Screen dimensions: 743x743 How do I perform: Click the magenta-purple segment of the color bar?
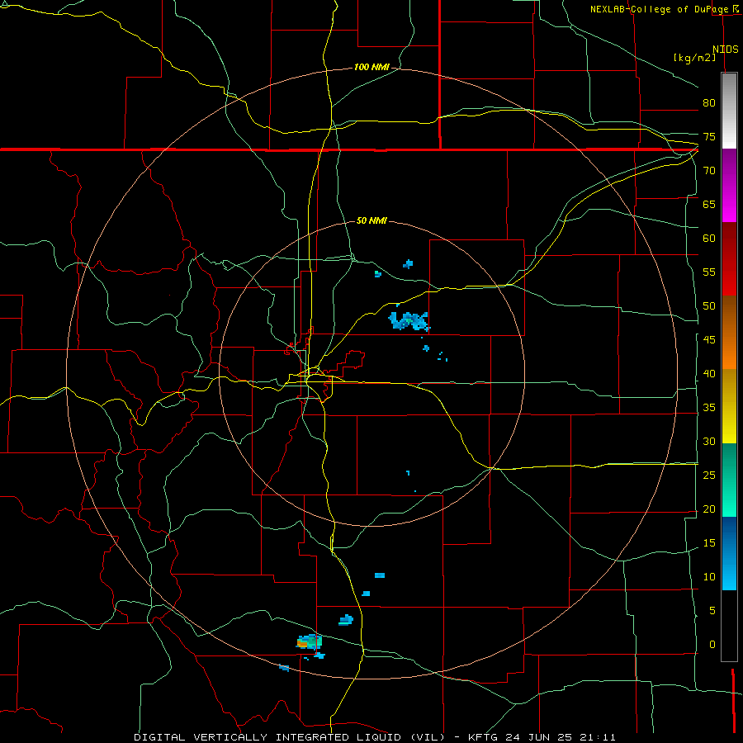pos(729,186)
